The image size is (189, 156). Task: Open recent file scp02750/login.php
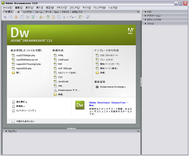click(x=24, y=56)
